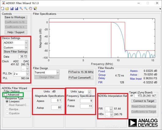Launch FVTool to 15.36 MHz
The image size is (162, 130).
point(81,72)
